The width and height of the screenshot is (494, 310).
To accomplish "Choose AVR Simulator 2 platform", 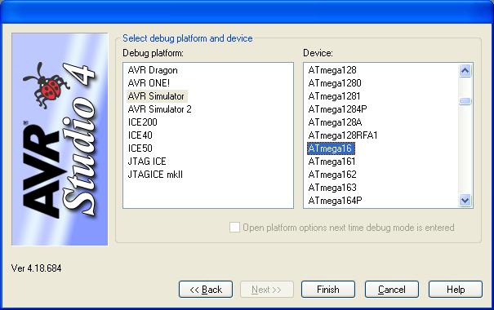I will pyautogui.click(x=160, y=109).
